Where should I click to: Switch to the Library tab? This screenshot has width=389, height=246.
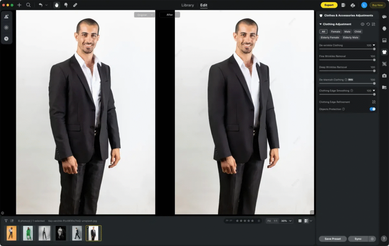188,5
